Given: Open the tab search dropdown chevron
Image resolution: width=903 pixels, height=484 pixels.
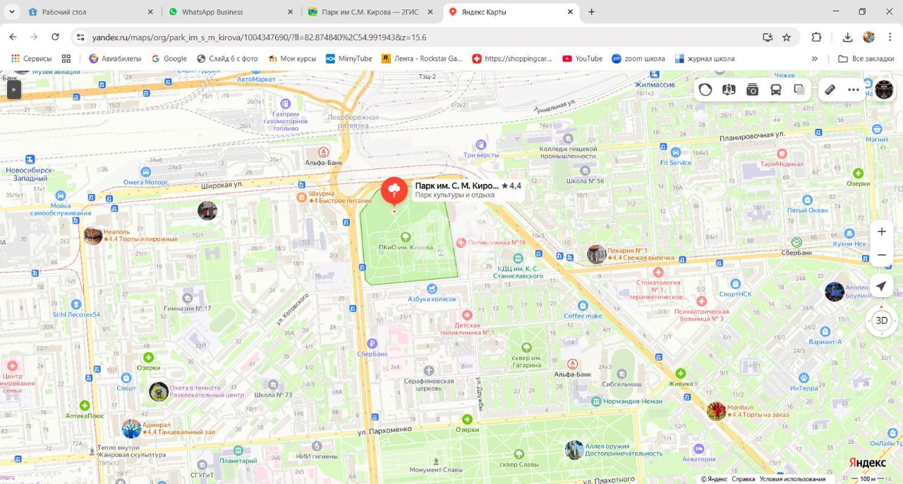Looking at the screenshot, I should [11, 12].
